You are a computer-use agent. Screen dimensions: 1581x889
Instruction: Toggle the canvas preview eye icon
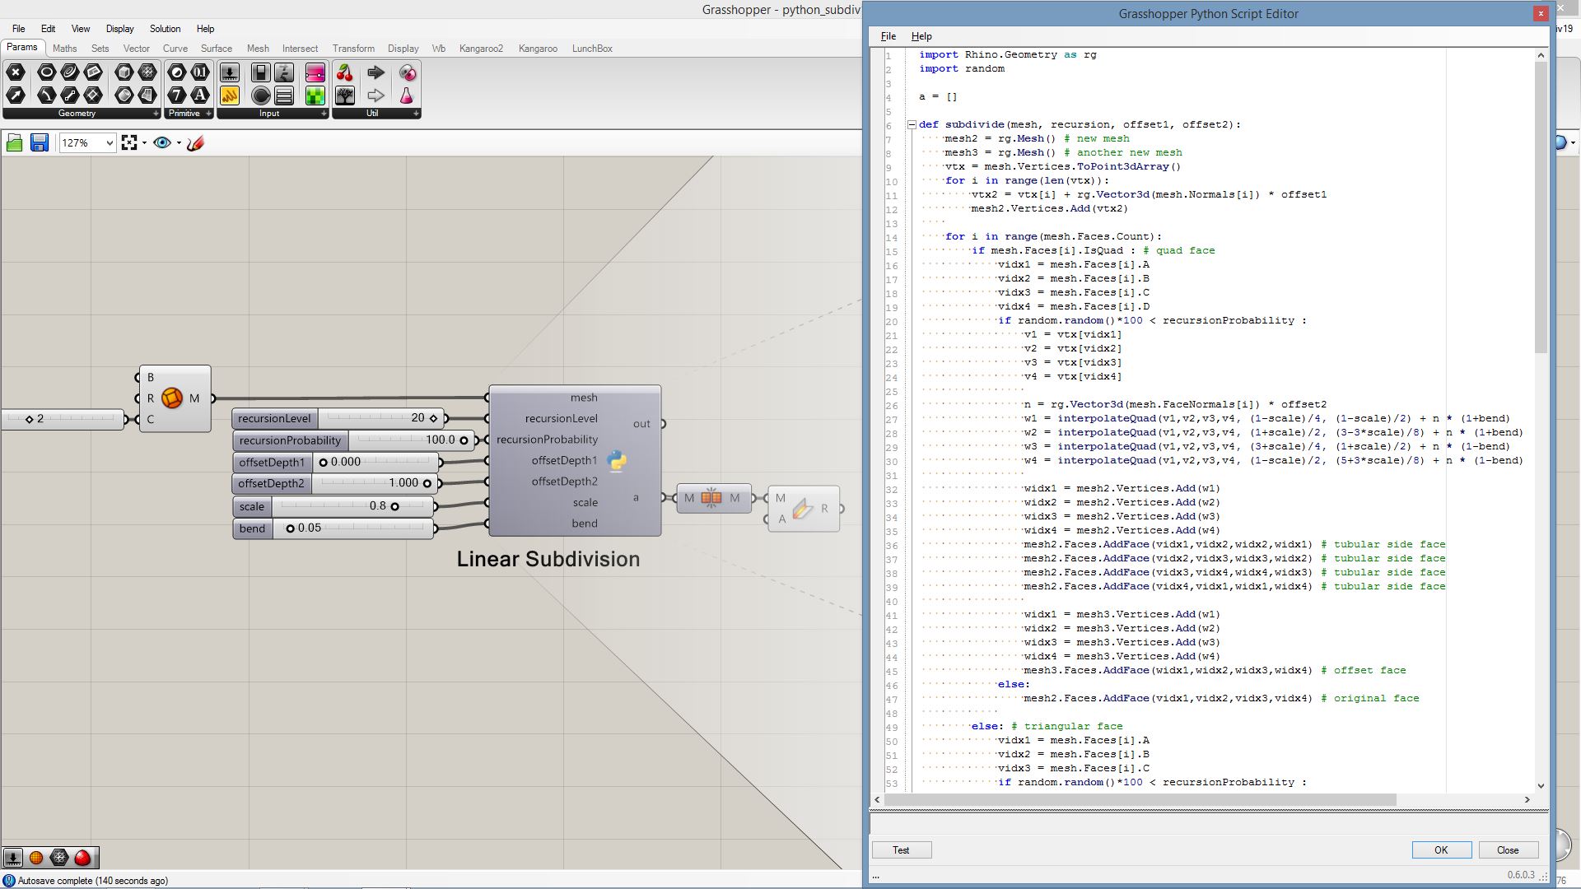point(162,143)
